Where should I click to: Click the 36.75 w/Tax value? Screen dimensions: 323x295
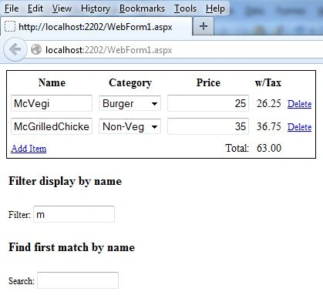tap(269, 126)
